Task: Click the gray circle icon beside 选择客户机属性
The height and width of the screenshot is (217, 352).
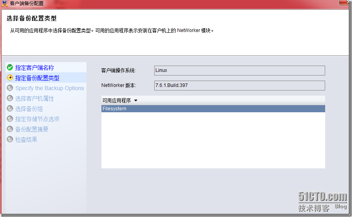Action: (10, 98)
